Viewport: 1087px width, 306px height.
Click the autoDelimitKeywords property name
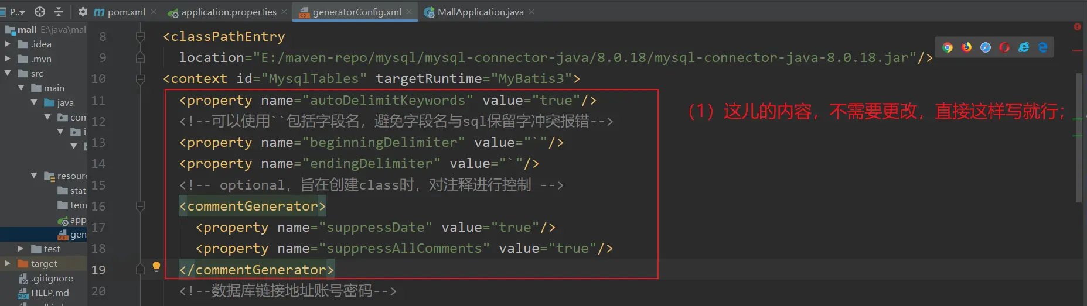pos(387,100)
